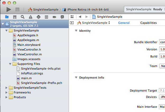Show the Symbol navigator
Screen dimensions: 165x112
pos(15,17)
